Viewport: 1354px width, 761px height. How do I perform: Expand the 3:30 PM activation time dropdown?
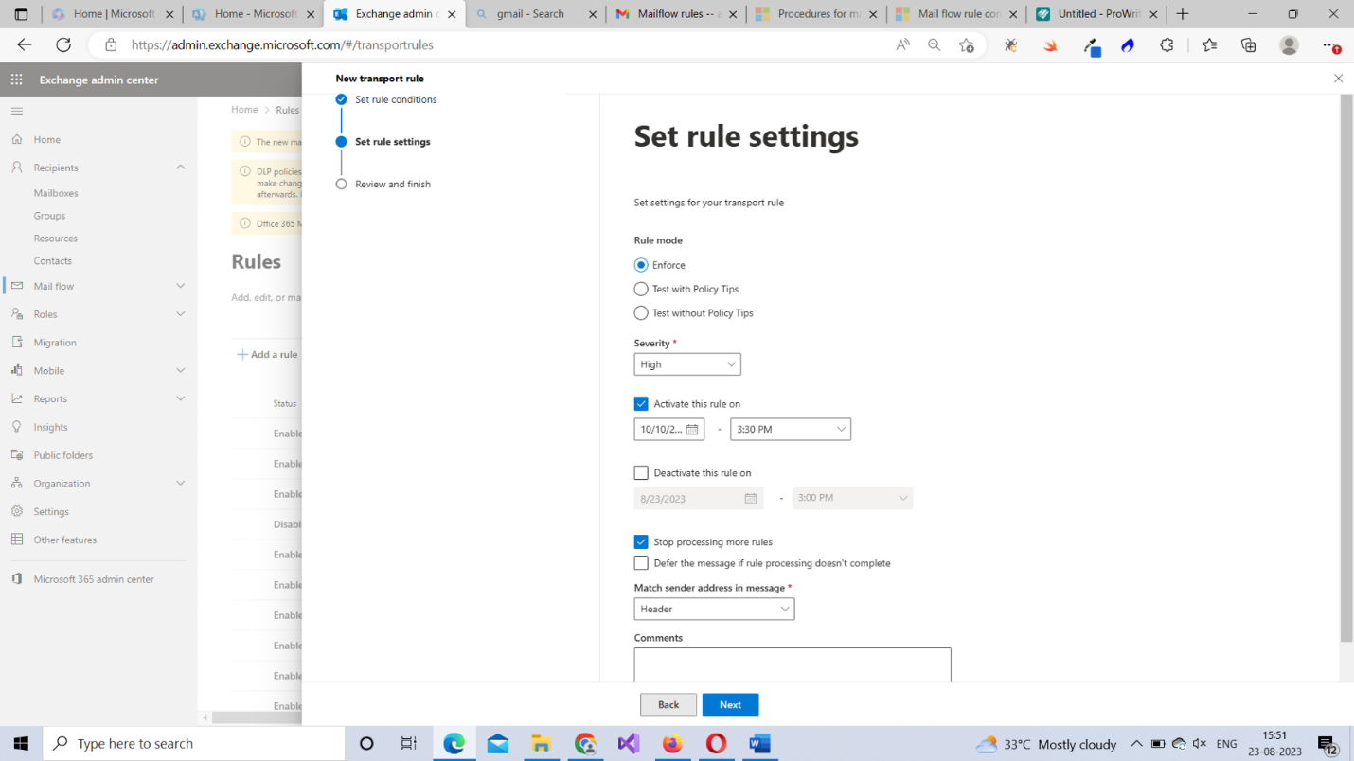point(790,430)
